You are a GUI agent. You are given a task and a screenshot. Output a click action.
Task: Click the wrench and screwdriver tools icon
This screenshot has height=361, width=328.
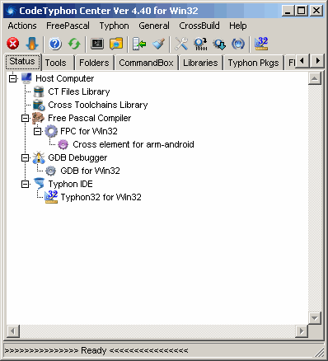pyautogui.click(x=181, y=44)
